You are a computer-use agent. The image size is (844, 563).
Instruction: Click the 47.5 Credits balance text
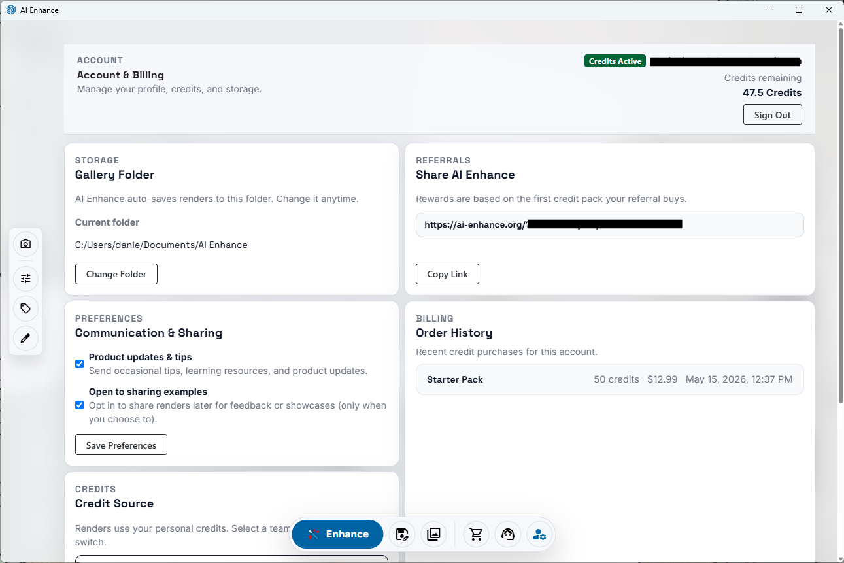(772, 93)
